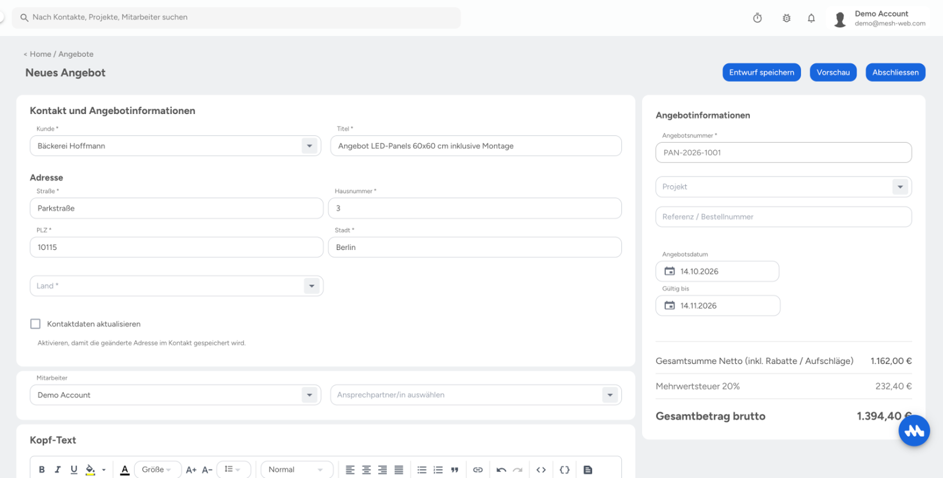Insert a blockquote
943x478 pixels.
click(454, 470)
